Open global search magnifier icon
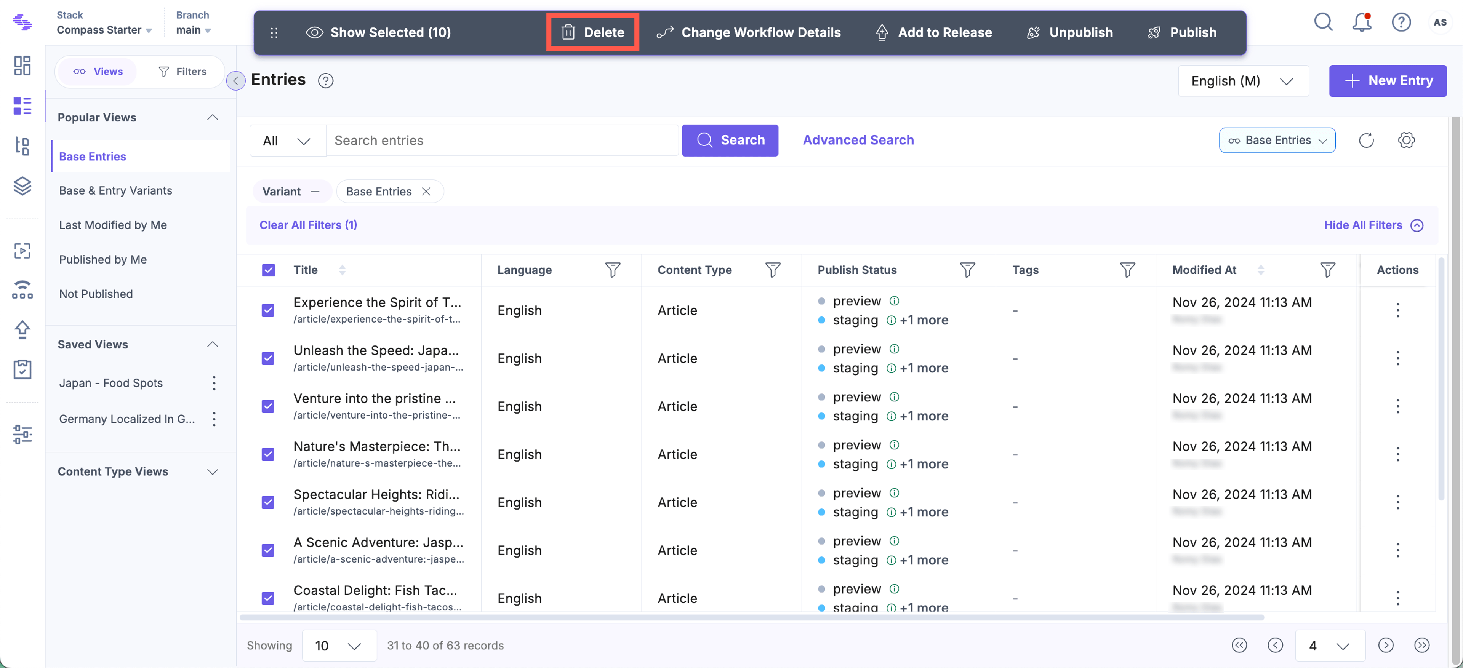This screenshot has height=668, width=1463. (x=1323, y=22)
